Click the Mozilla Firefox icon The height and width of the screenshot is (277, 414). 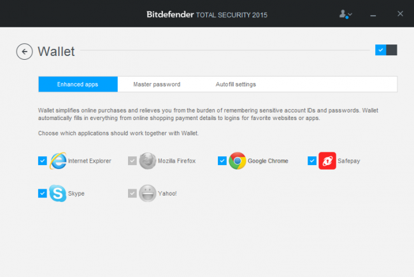(148, 161)
